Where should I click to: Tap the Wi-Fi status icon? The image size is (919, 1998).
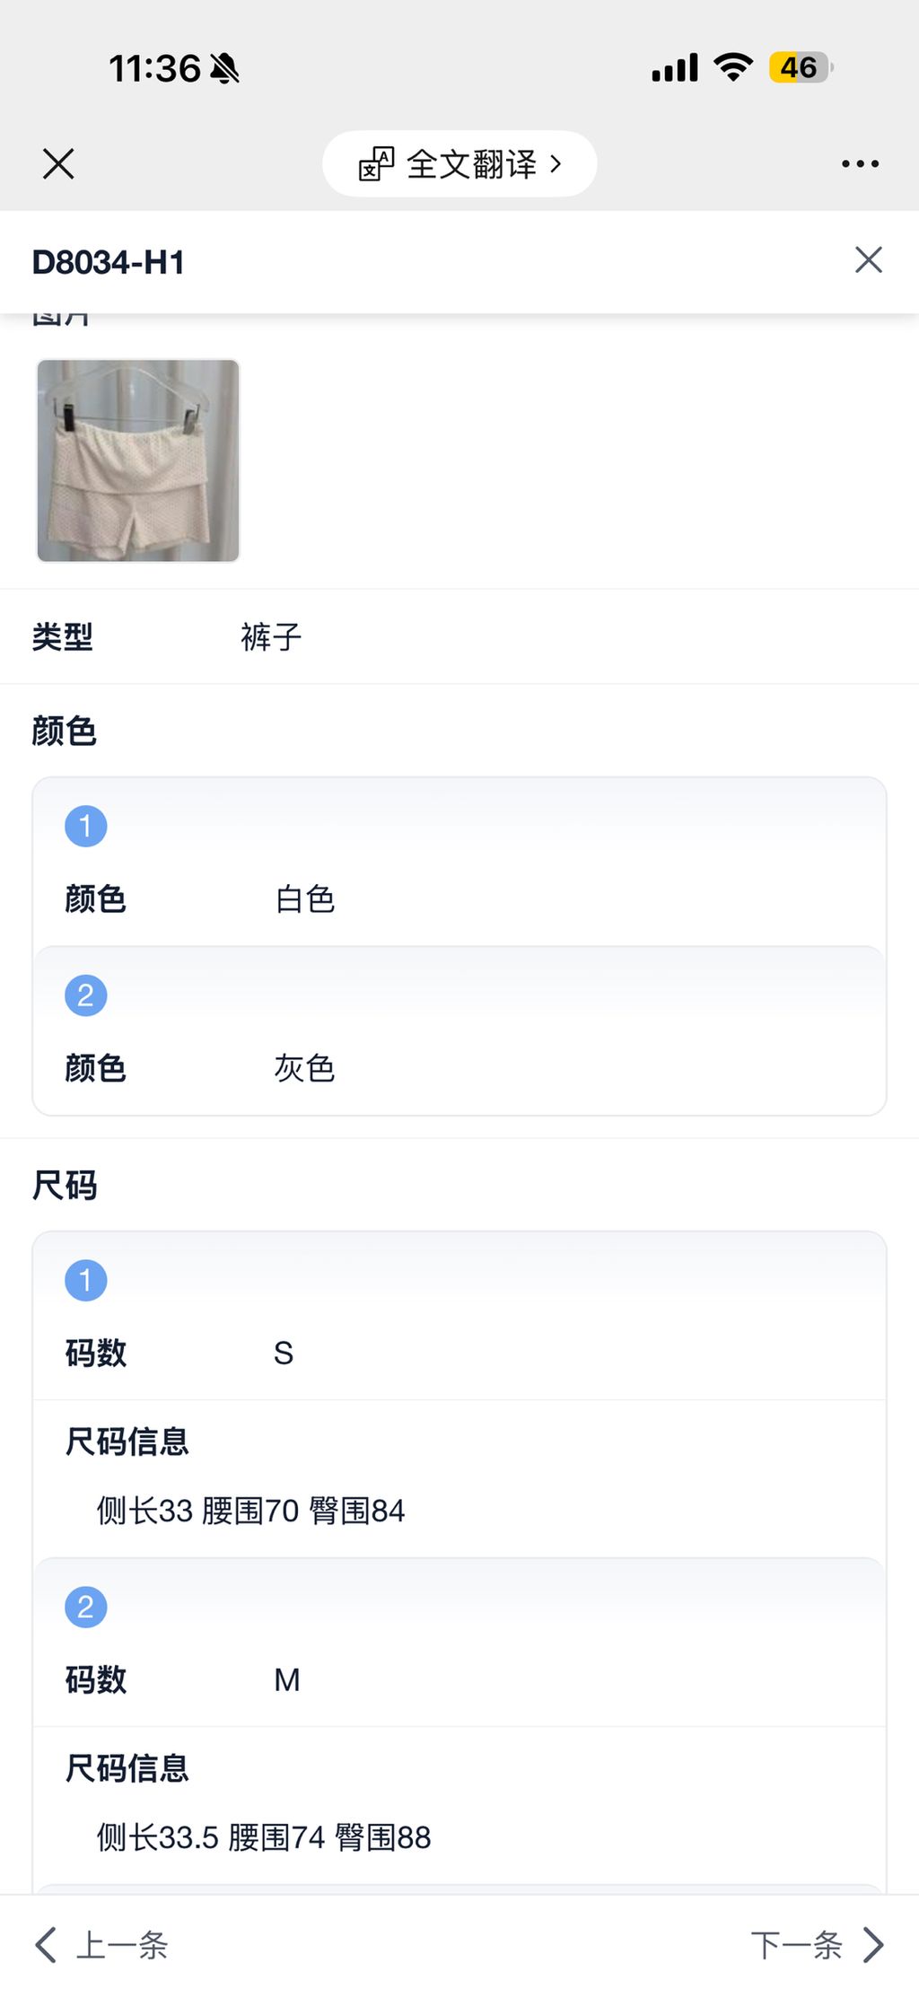733,67
